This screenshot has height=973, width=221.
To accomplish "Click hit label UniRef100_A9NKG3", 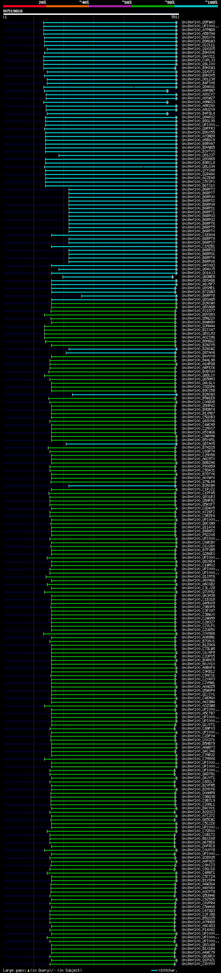I will (x=198, y=102).
